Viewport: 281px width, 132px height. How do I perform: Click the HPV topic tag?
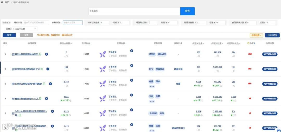[151, 69]
